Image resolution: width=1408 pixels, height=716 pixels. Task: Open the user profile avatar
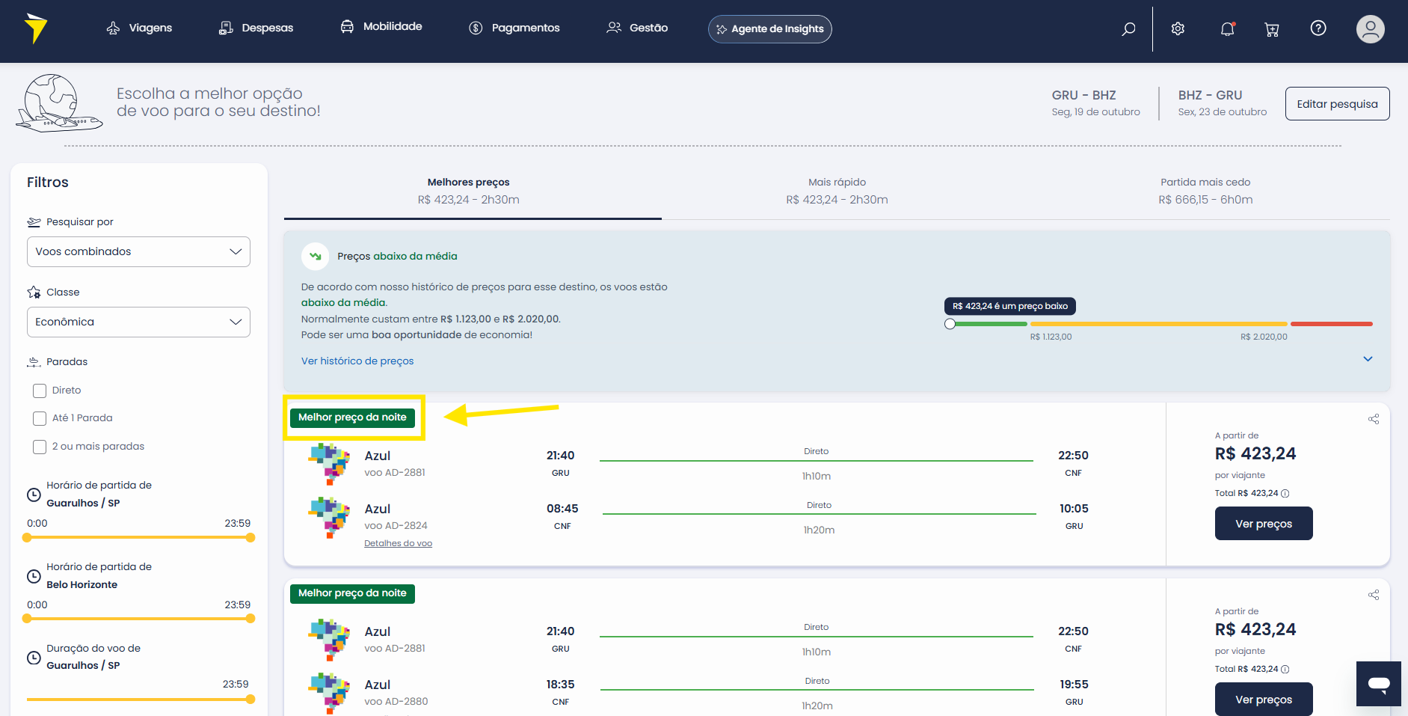click(x=1370, y=29)
